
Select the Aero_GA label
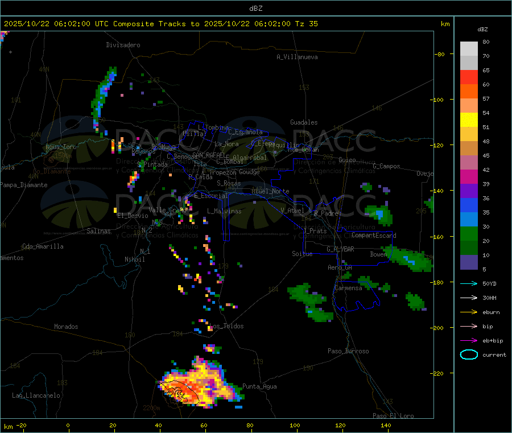[x=340, y=267]
